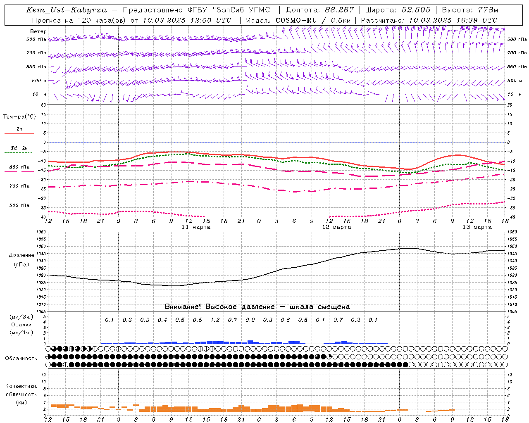
Task: Click the 700 гПа temperature legend entry
Action: tap(19, 186)
